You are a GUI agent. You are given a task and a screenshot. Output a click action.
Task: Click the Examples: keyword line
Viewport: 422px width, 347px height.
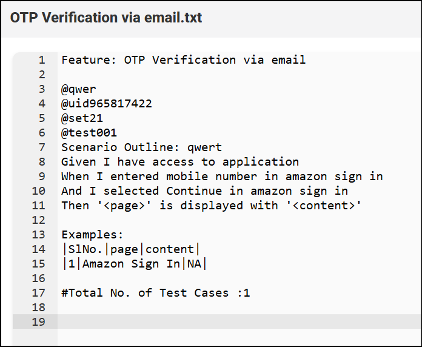coord(92,235)
